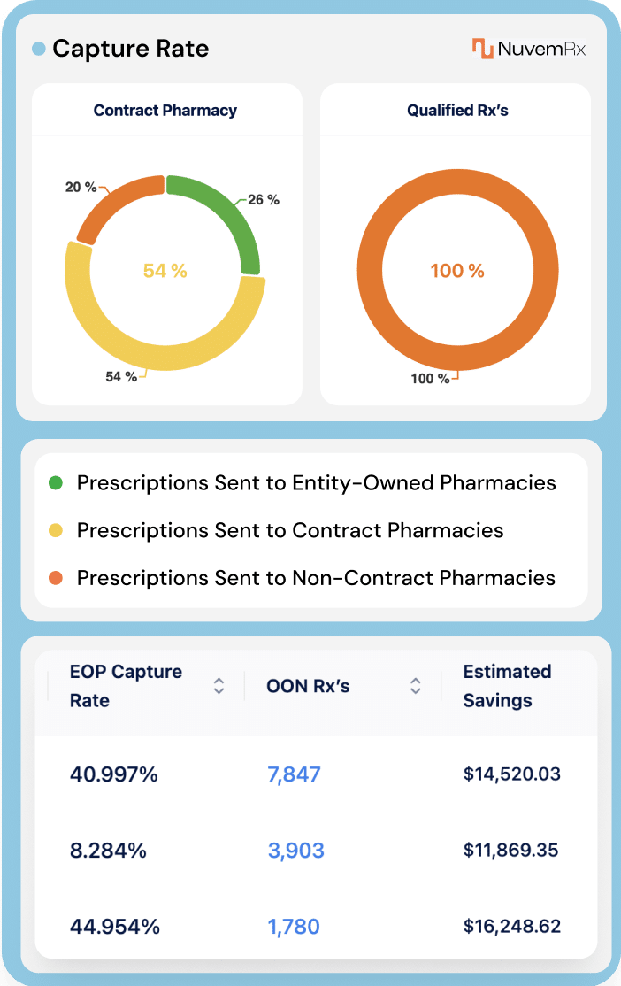Click the yellow legend dot for Contract Pharmacies
This screenshot has width=621, height=986.
coord(57,530)
